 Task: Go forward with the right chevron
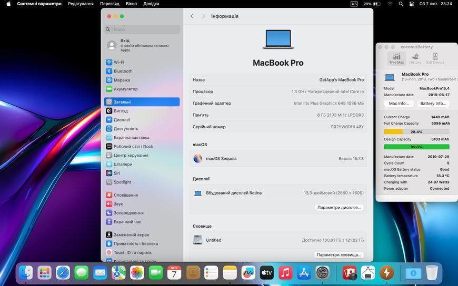coord(203,16)
